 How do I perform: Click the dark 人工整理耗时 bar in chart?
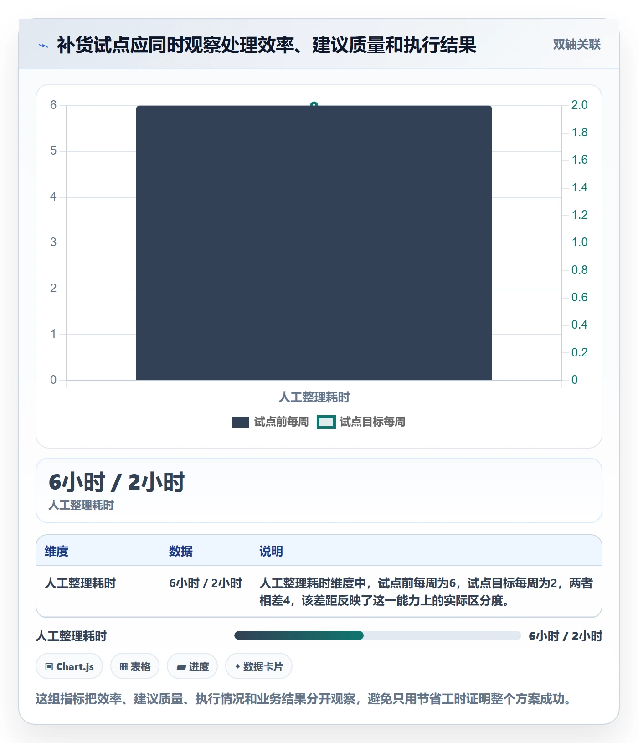pyautogui.click(x=314, y=243)
